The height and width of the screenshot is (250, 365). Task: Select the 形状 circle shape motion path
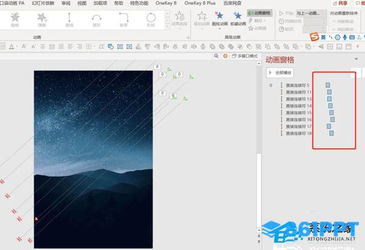(151, 19)
